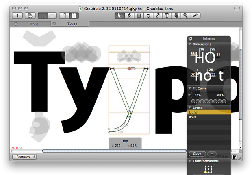This screenshot has width=252, height=175.
Task: Click the minus remove layer button
Action: [x=212, y=154]
